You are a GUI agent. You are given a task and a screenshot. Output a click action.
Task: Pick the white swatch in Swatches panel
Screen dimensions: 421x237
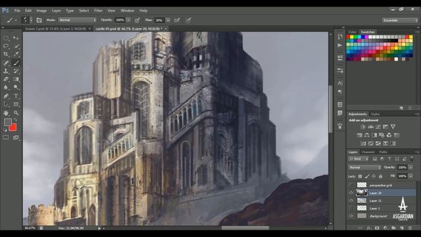pos(396,59)
